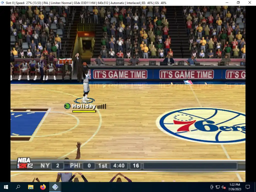Click the NY team label in the scorebar

(45, 165)
